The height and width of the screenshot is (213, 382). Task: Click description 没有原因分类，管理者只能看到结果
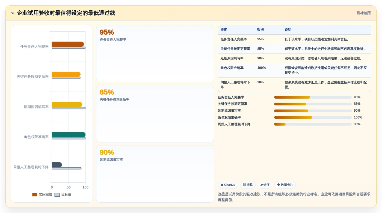324,58
